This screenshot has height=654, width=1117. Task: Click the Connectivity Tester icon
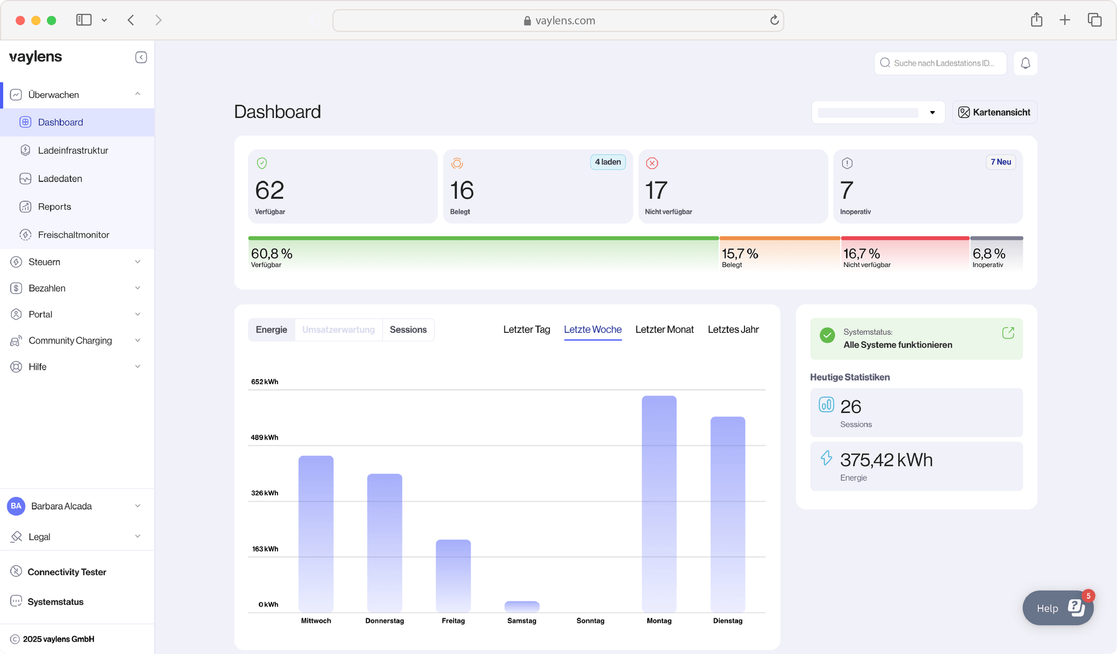point(16,571)
